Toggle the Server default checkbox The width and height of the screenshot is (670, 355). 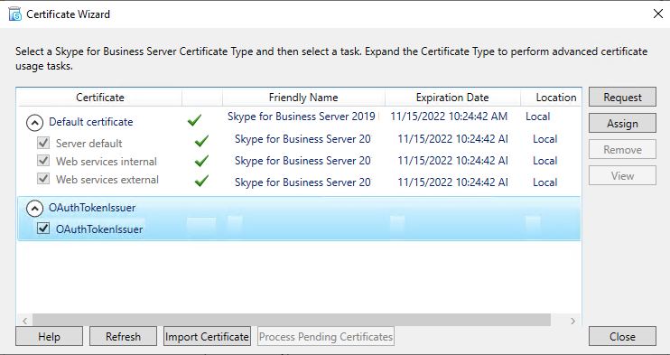point(43,143)
